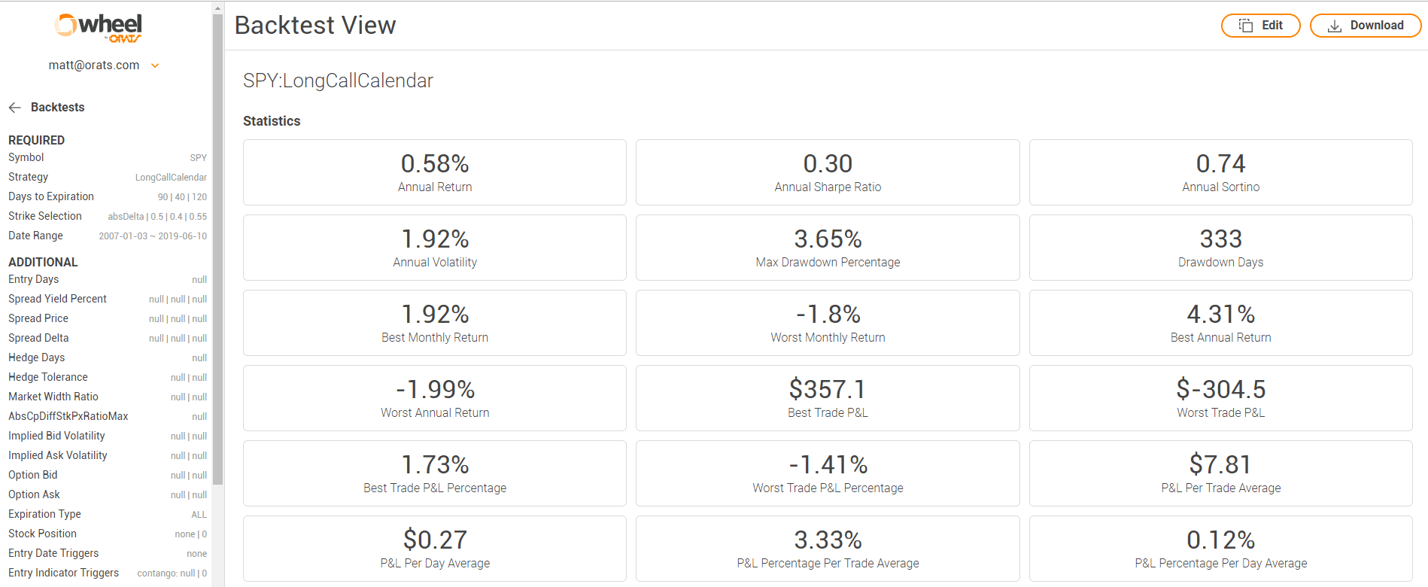This screenshot has height=587, width=1428.
Task: Click the sidebar scrollbar thumb
Action: coord(218,250)
